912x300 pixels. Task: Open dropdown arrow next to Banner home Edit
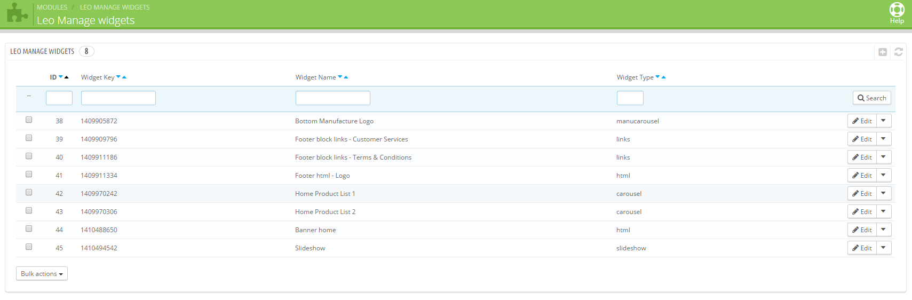click(x=884, y=230)
